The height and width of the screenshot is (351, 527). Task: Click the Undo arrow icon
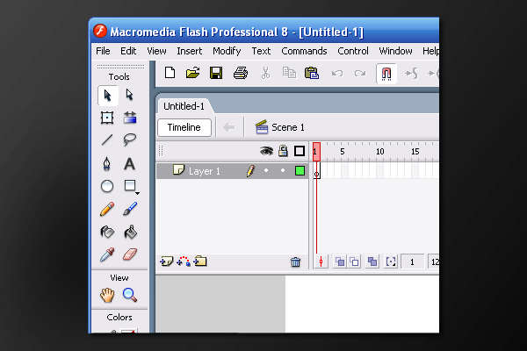(x=337, y=73)
